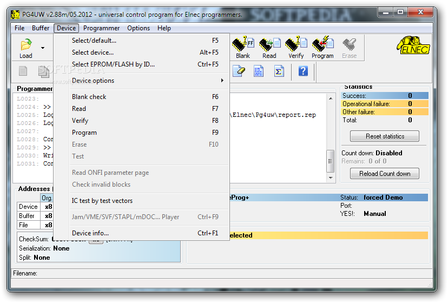Choose IC test by test vectors
448x303 pixels.
pyautogui.click(x=142, y=201)
